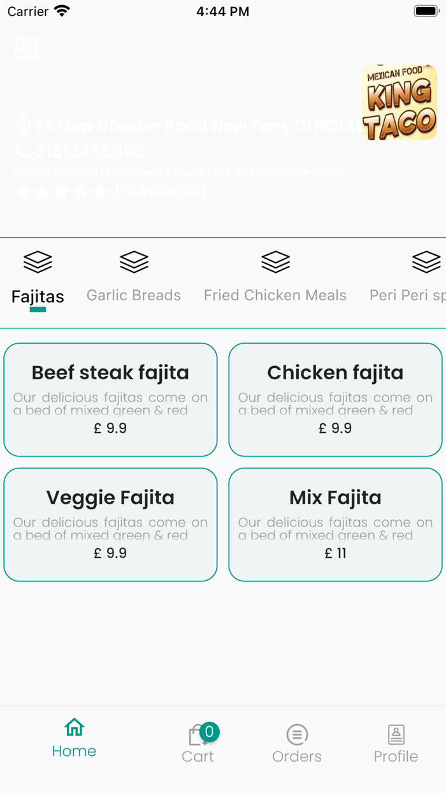Open the Chicken fajita item
Image resolution: width=446 pixels, height=793 pixels.
(335, 400)
